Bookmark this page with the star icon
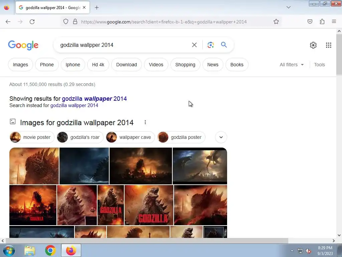This screenshot has height=257, width=342. pyautogui.click(x=276, y=21)
